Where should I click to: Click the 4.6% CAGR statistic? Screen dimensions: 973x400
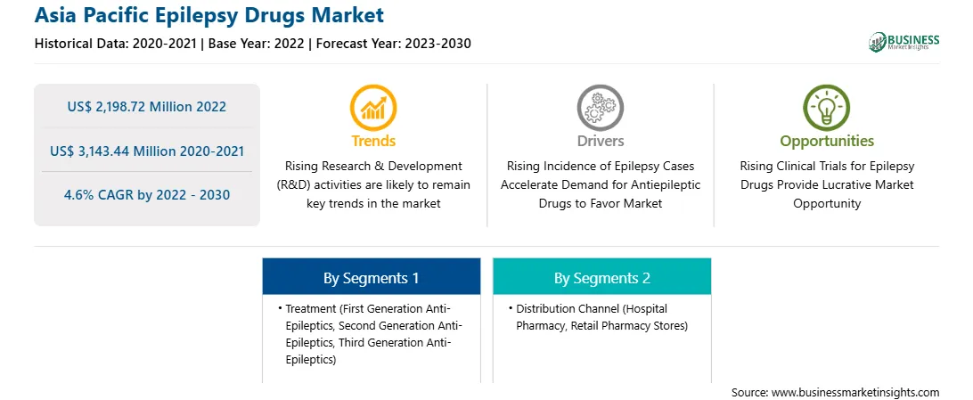tap(146, 195)
